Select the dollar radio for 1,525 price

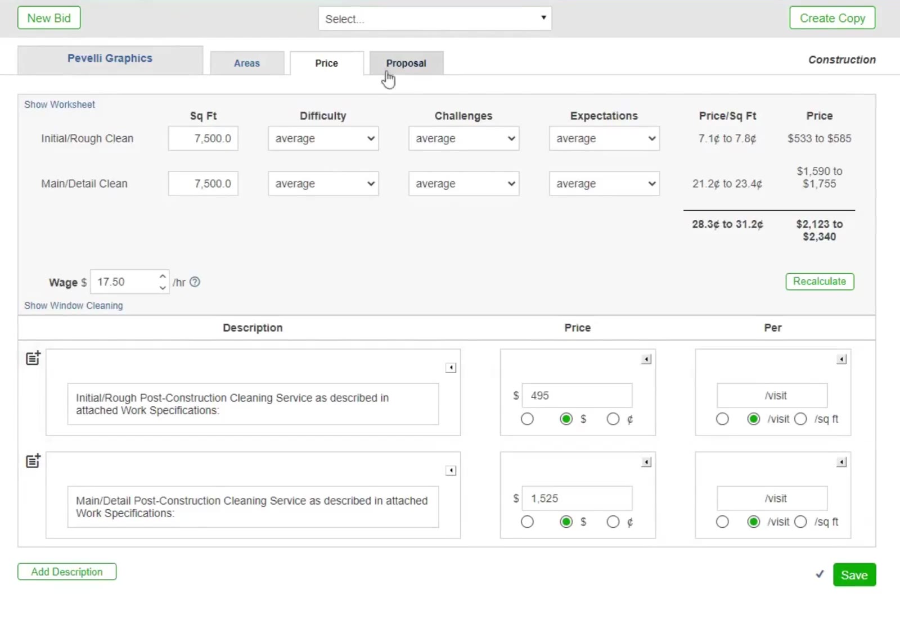pos(566,522)
